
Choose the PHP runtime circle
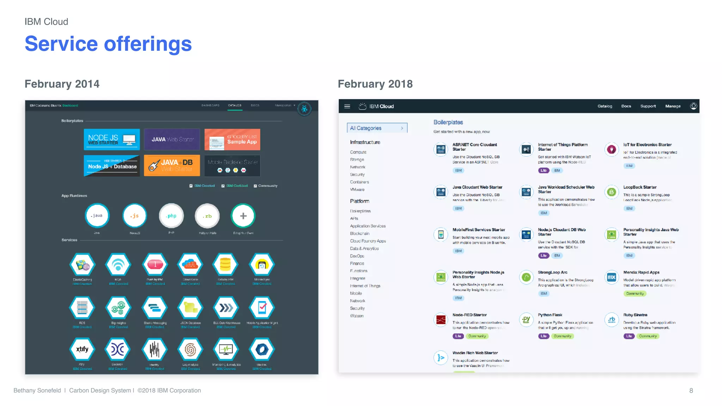coord(171,216)
